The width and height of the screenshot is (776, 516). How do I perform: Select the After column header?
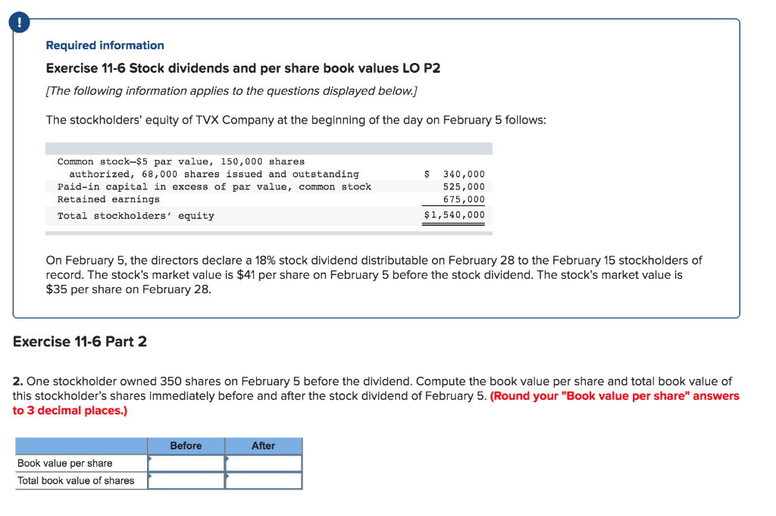tap(264, 446)
